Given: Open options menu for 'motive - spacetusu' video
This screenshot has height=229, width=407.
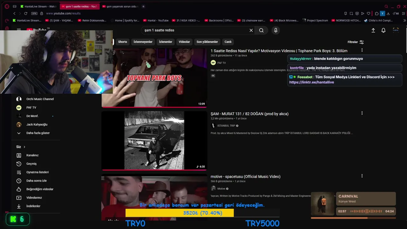Looking at the screenshot, I should [362, 176].
